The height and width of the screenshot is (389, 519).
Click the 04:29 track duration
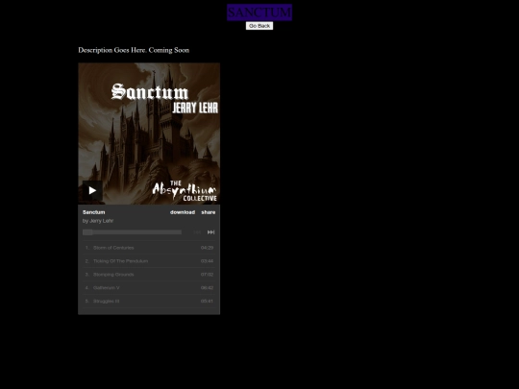[x=207, y=248]
